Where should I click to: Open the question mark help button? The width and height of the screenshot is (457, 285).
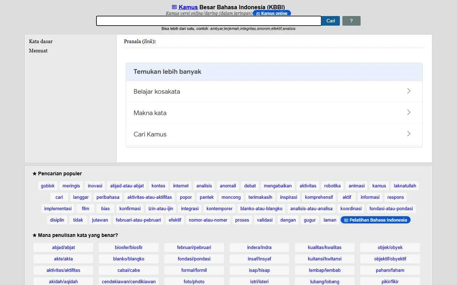click(x=351, y=21)
